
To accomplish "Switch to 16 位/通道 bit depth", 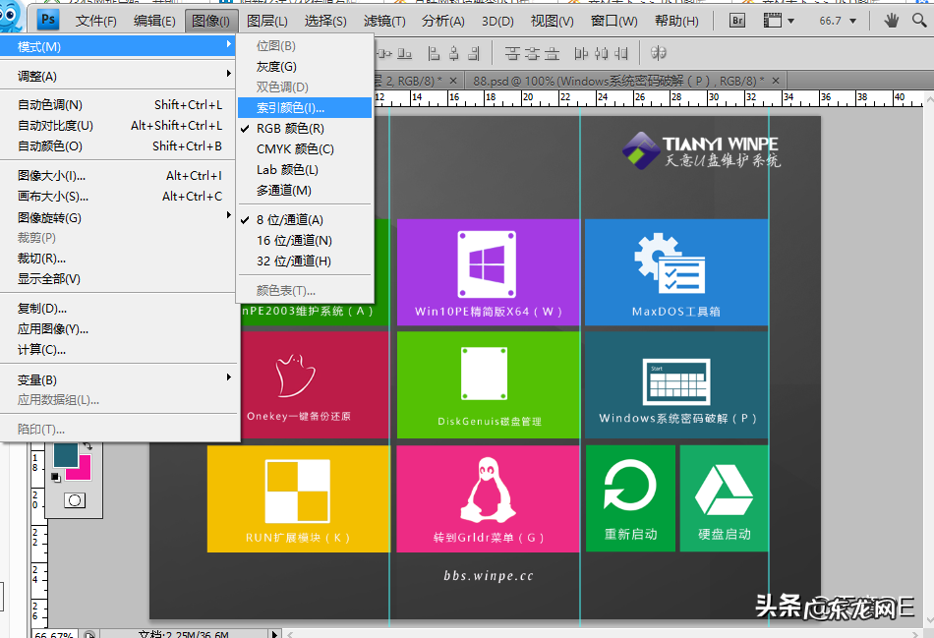I will pyautogui.click(x=294, y=241).
